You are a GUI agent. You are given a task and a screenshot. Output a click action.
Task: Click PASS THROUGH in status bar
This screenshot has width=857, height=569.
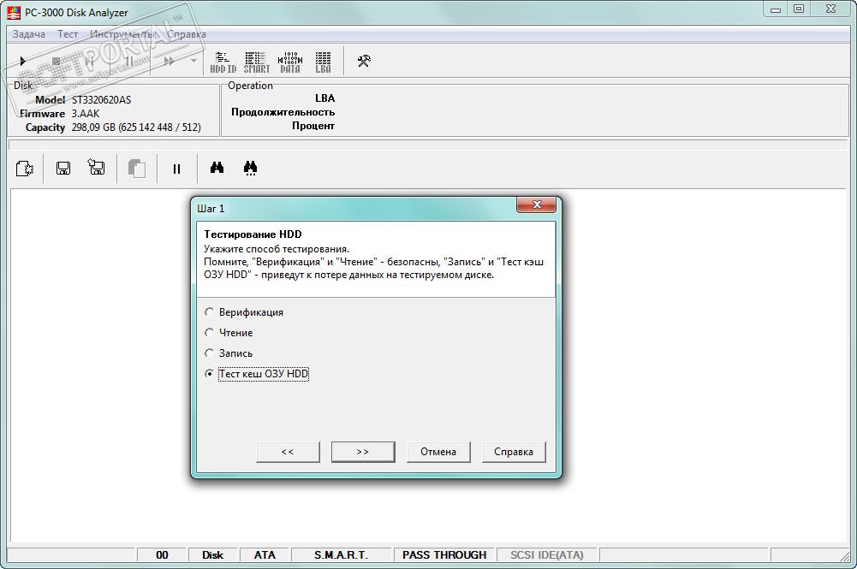443,554
